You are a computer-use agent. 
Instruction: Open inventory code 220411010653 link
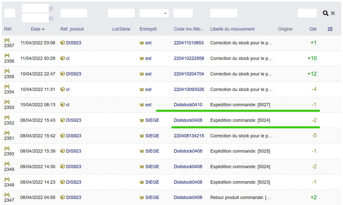tap(189, 43)
